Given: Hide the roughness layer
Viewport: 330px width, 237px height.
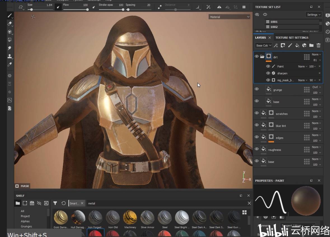Looking at the screenshot, I should (x=257, y=149).
